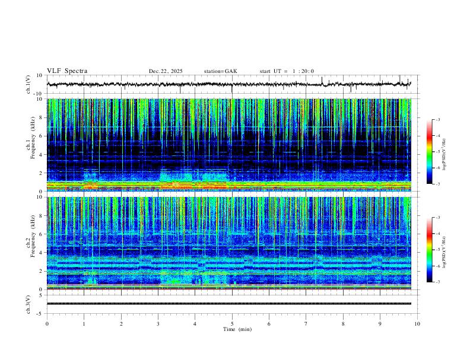Click the ch.1 'log(PSD)(V²/Hz)' colorbar label
The width and height of the screenshot is (470, 363).
[444, 155]
